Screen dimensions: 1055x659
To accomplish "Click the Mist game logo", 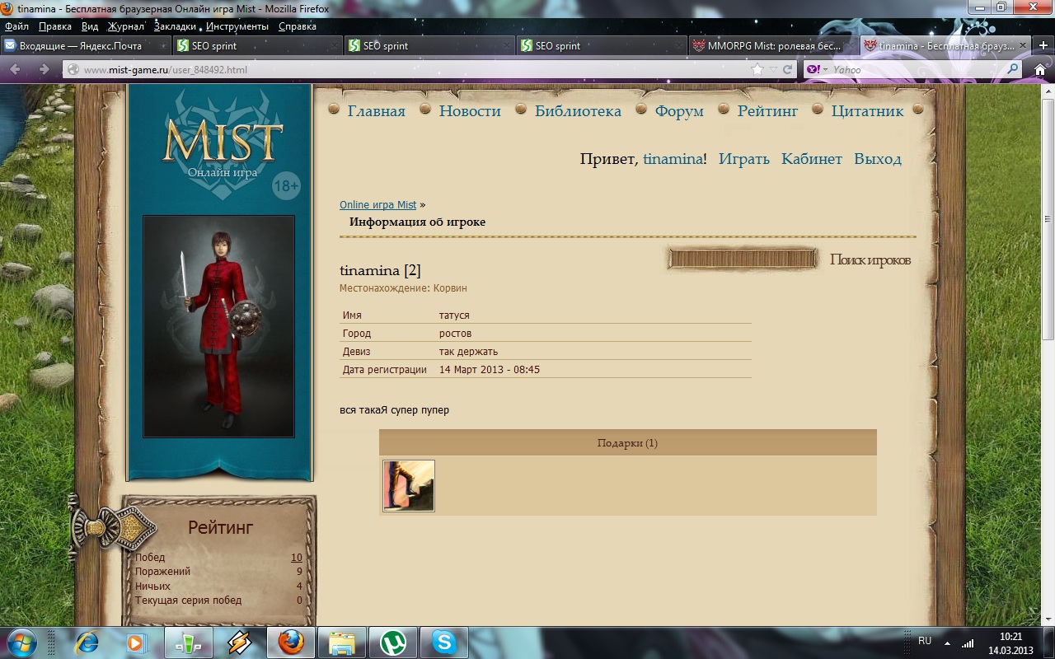I will pos(222,142).
